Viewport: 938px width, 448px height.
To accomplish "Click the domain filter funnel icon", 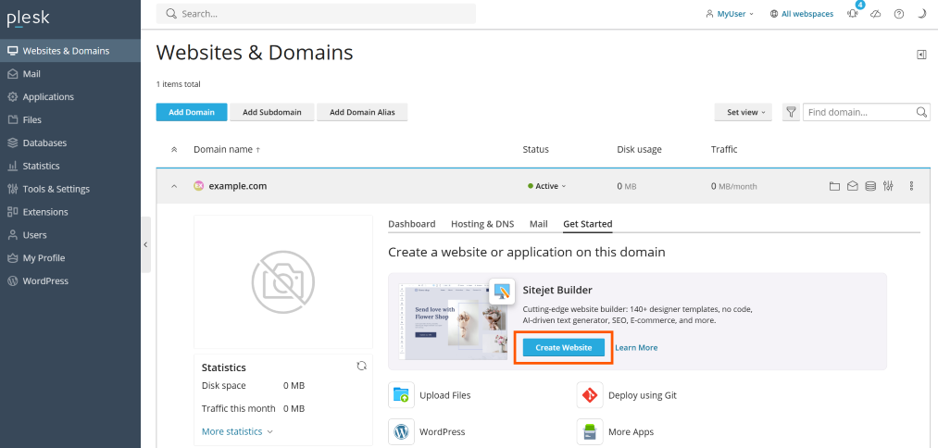I will pos(791,112).
